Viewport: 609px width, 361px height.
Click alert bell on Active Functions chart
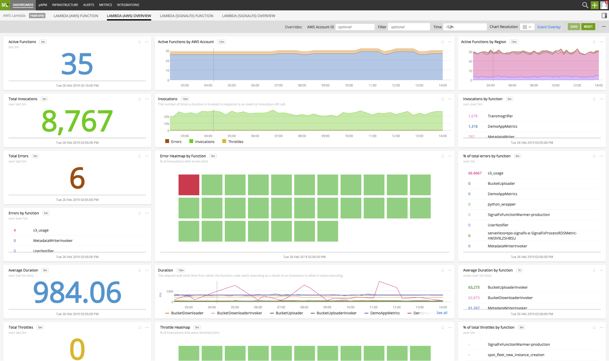140,42
